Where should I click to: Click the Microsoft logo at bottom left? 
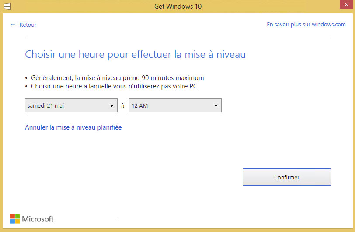(32, 219)
